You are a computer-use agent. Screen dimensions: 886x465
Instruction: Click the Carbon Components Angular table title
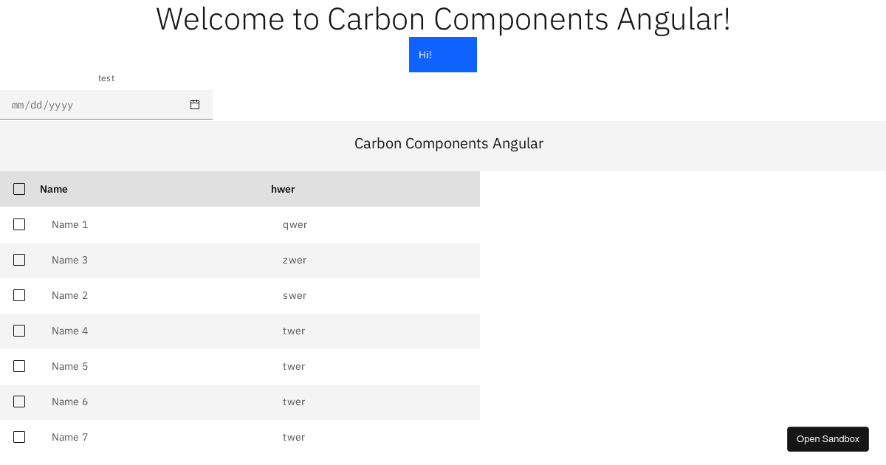[x=449, y=143]
